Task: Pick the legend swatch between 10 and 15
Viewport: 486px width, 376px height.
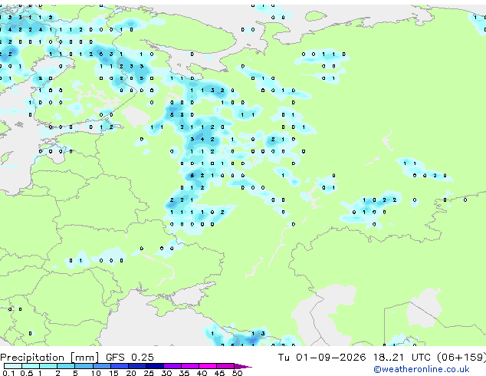Action: pos(101,366)
